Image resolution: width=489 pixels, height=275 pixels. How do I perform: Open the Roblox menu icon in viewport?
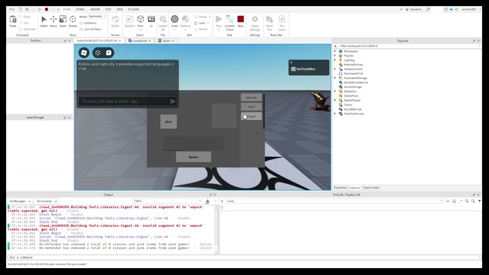coord(84,53)
